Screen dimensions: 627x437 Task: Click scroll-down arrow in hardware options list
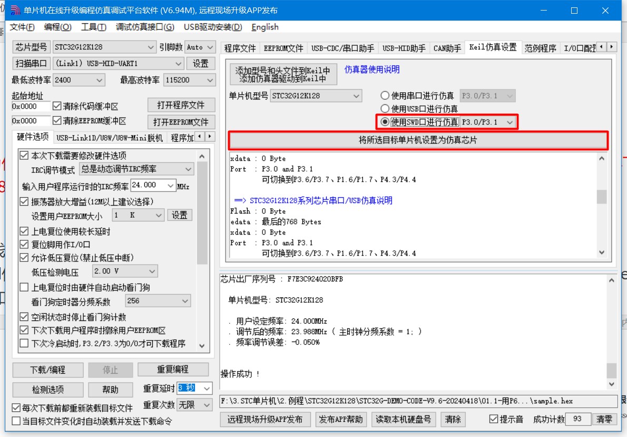tap(202, 346)
